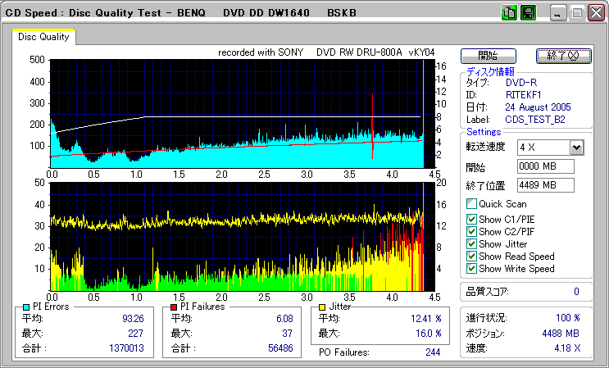
Task: Click the cyan PI Errors legend square
Action: pyautogui.click(x=27, y=307)
